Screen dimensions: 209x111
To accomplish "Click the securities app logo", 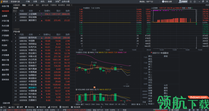I will 4,2.
